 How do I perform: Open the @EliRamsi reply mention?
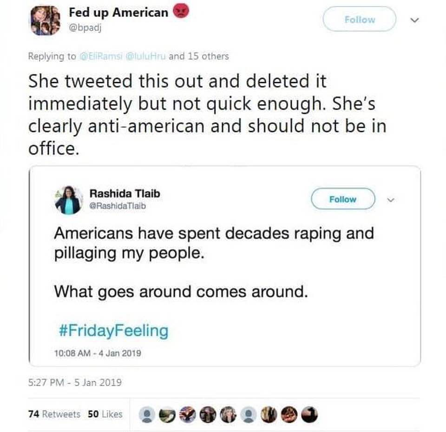(101, 56)
